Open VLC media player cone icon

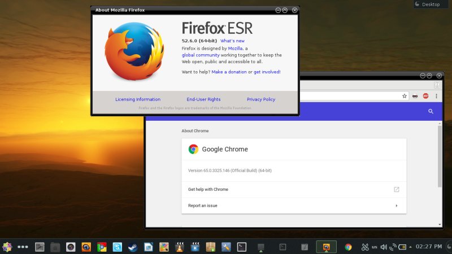coord(180,247)
